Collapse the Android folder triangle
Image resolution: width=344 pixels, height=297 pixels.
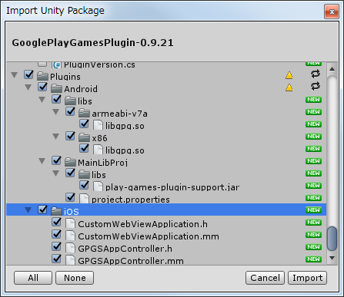[28, 87]
